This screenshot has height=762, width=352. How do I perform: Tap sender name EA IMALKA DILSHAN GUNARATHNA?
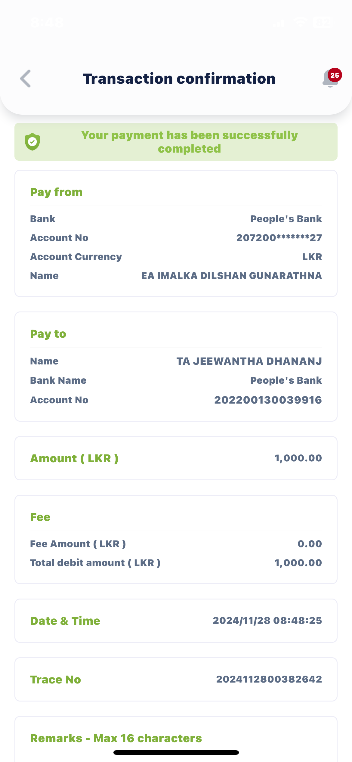(231, 276)
